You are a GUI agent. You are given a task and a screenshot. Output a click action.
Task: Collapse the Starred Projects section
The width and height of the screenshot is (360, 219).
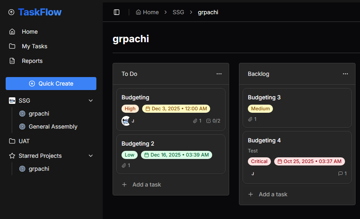[x=91, y=156]
